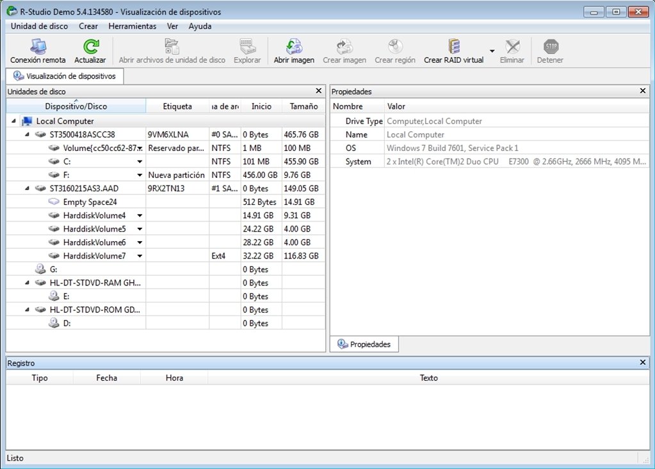Screen dimensions: 655x469
Task: Switch to Visualización de dispositivos tab
Action: click(65, 76)
